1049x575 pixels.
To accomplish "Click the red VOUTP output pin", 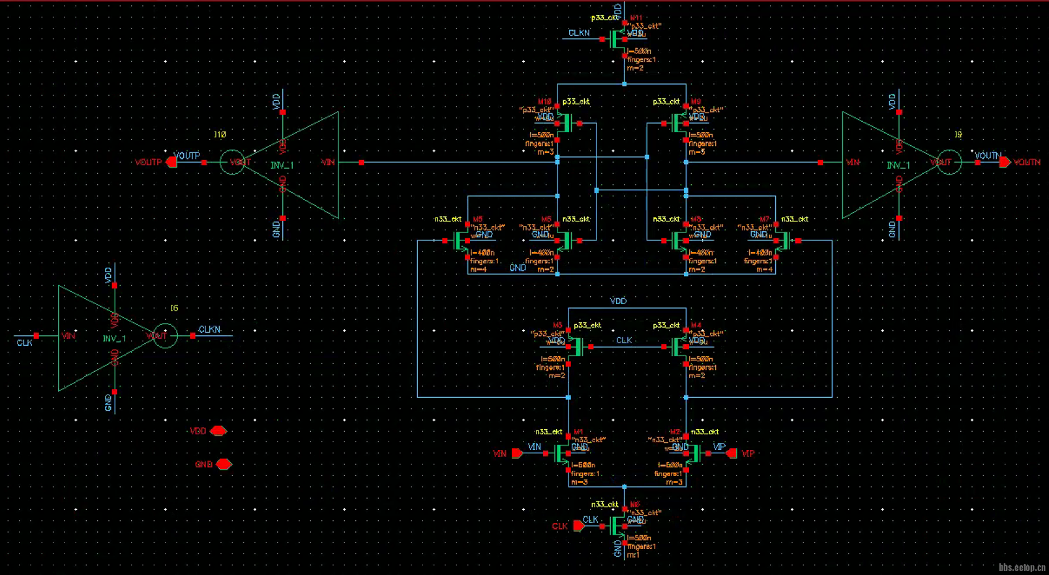I will [171, 162].
